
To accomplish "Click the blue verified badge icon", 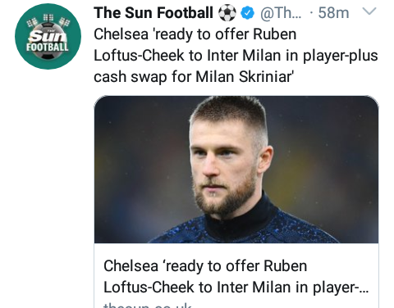I will click(x=248, y=13).
